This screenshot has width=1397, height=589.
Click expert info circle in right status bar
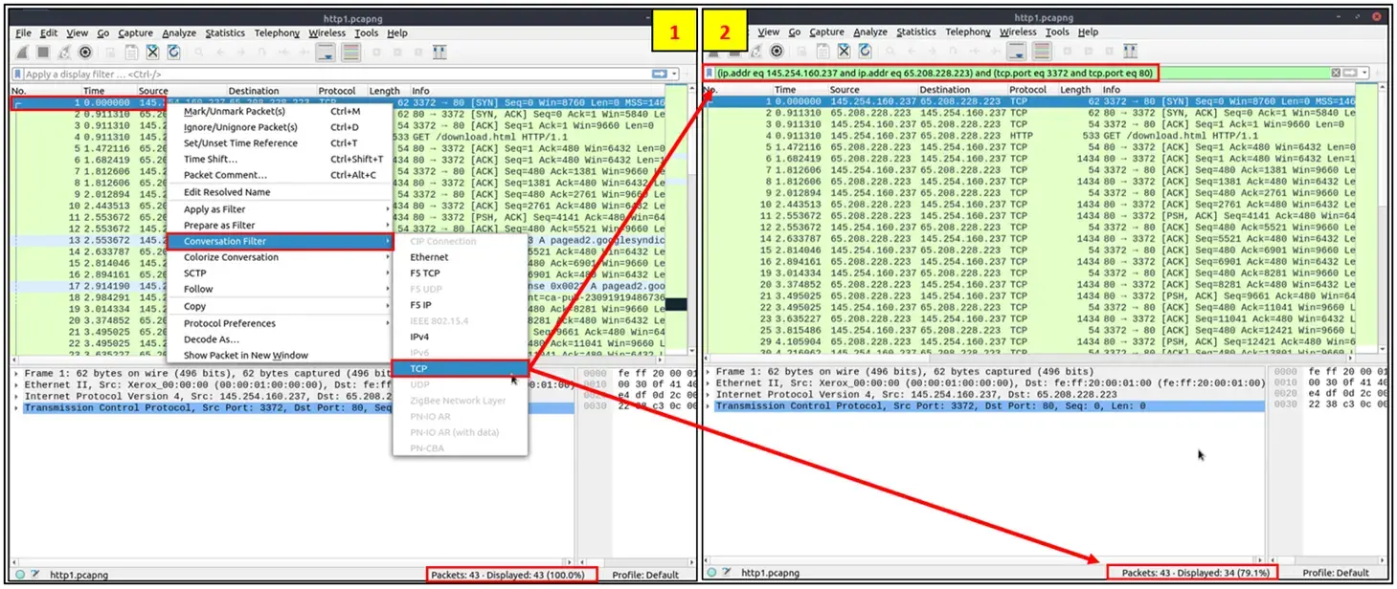[x=711, y=573]
